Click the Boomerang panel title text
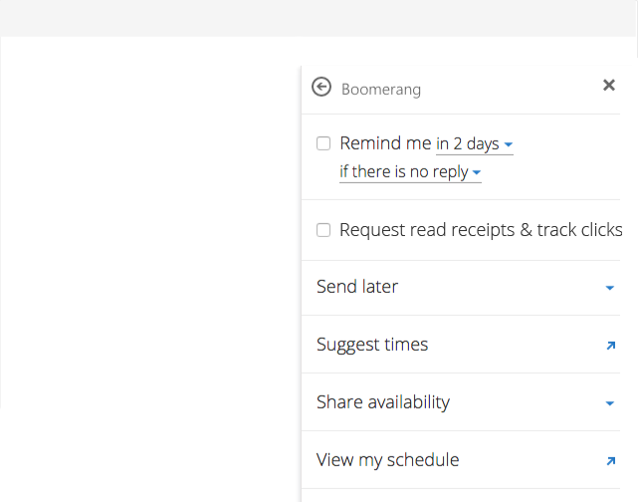This screenshot has width=638, height=502. (x=381, y=90)
